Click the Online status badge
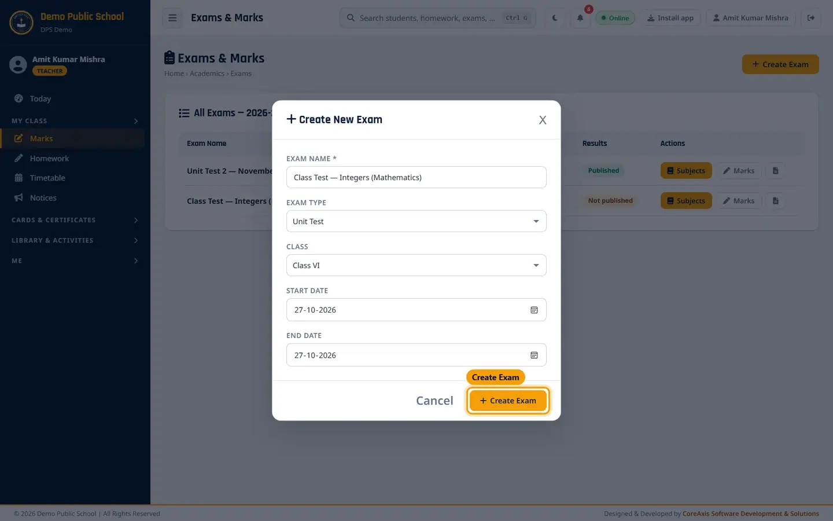This screenshot has width=833, height=521. click(x=615, y=18)
